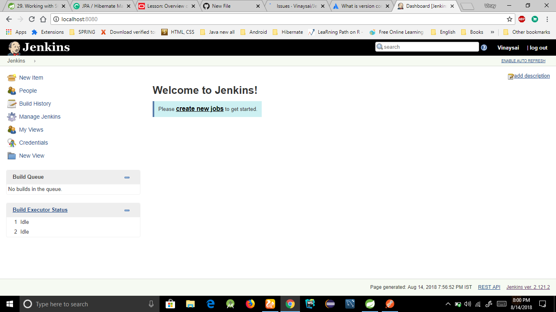Open the New Item creation page
The width and height of the screenshot is (556, 312).
31,78
